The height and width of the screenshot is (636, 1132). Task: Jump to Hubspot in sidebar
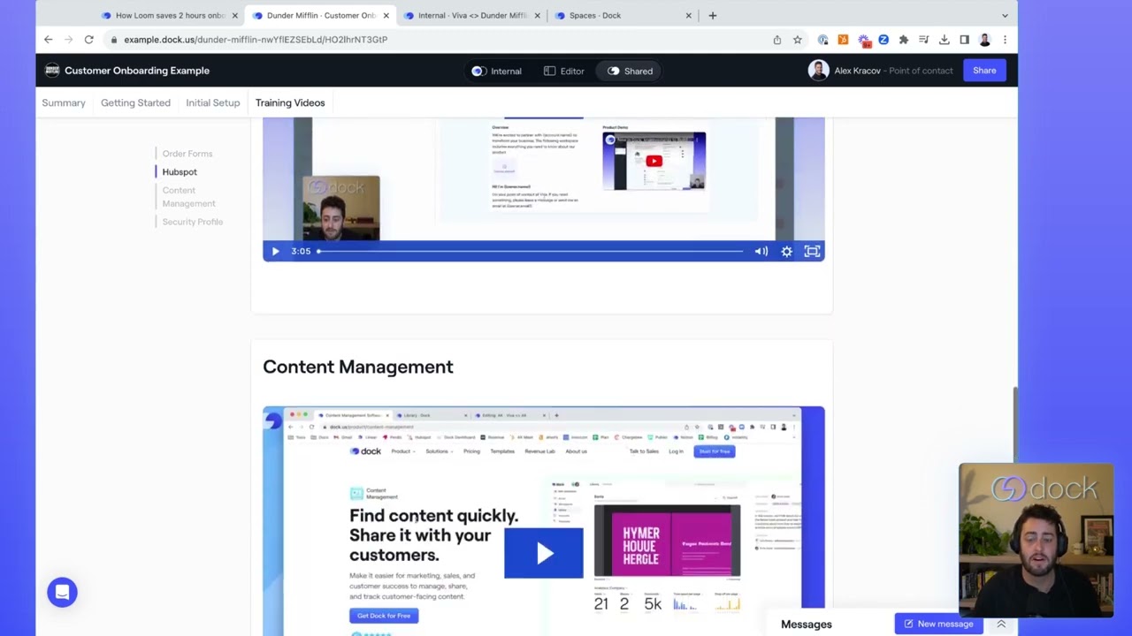[x=180, y=172]
